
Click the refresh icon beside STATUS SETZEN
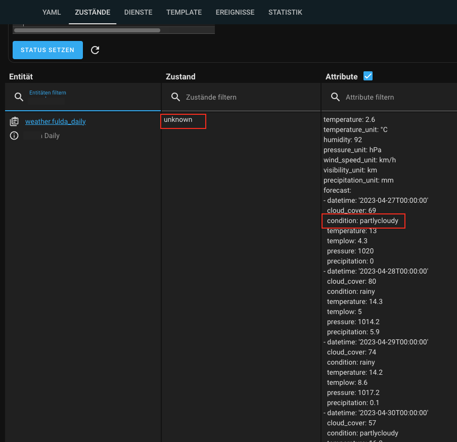point(95,50)
